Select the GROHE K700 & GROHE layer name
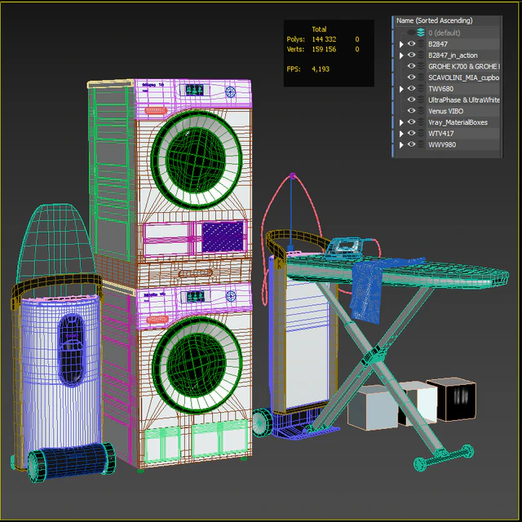This screenshot has width=522, height=522. coord(464,67)
